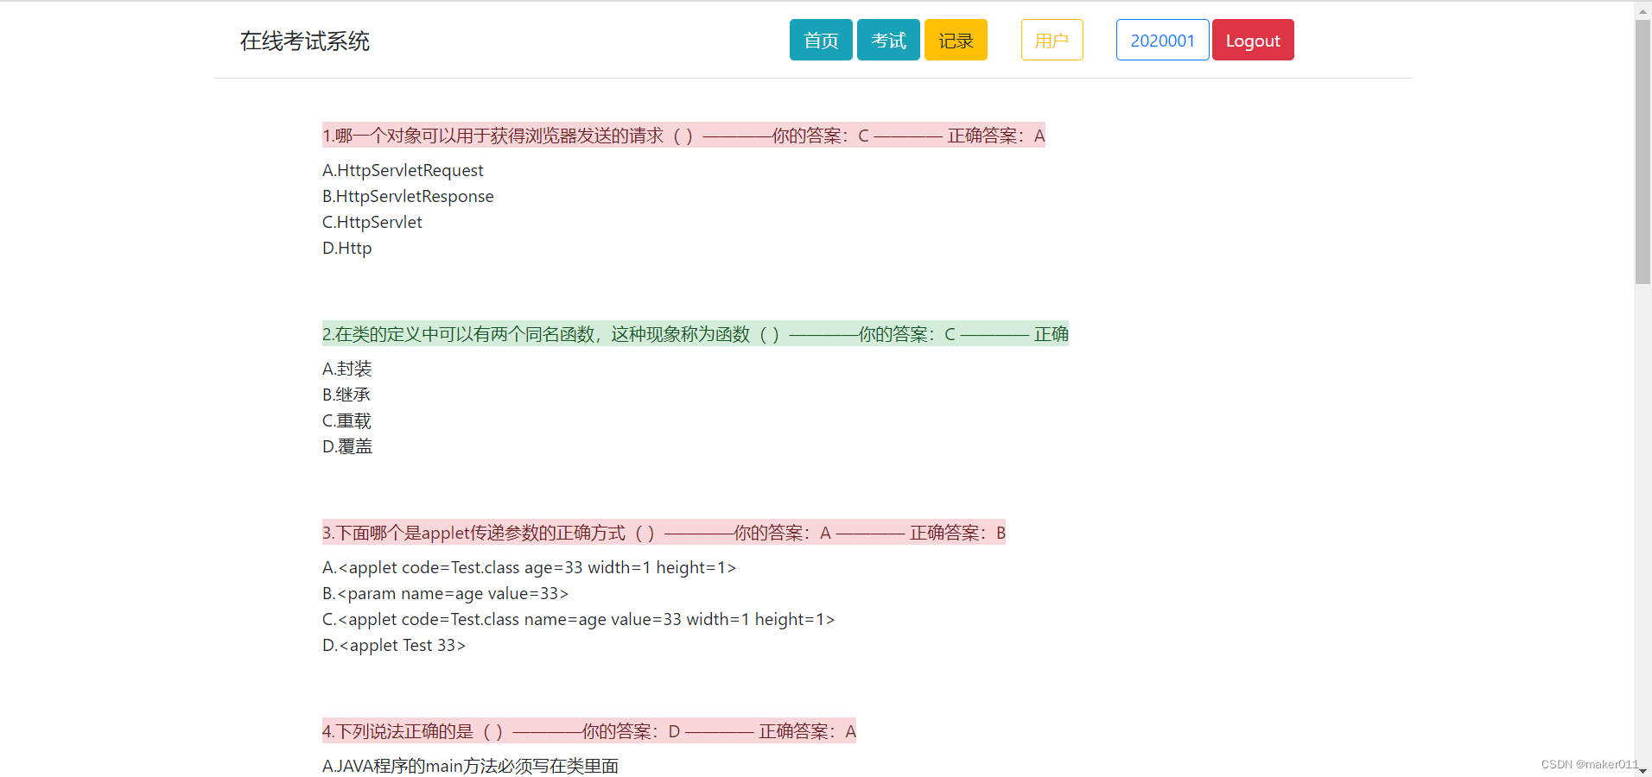Switch to the 考试 section
1652x777 pixels.
click(887, 40)
